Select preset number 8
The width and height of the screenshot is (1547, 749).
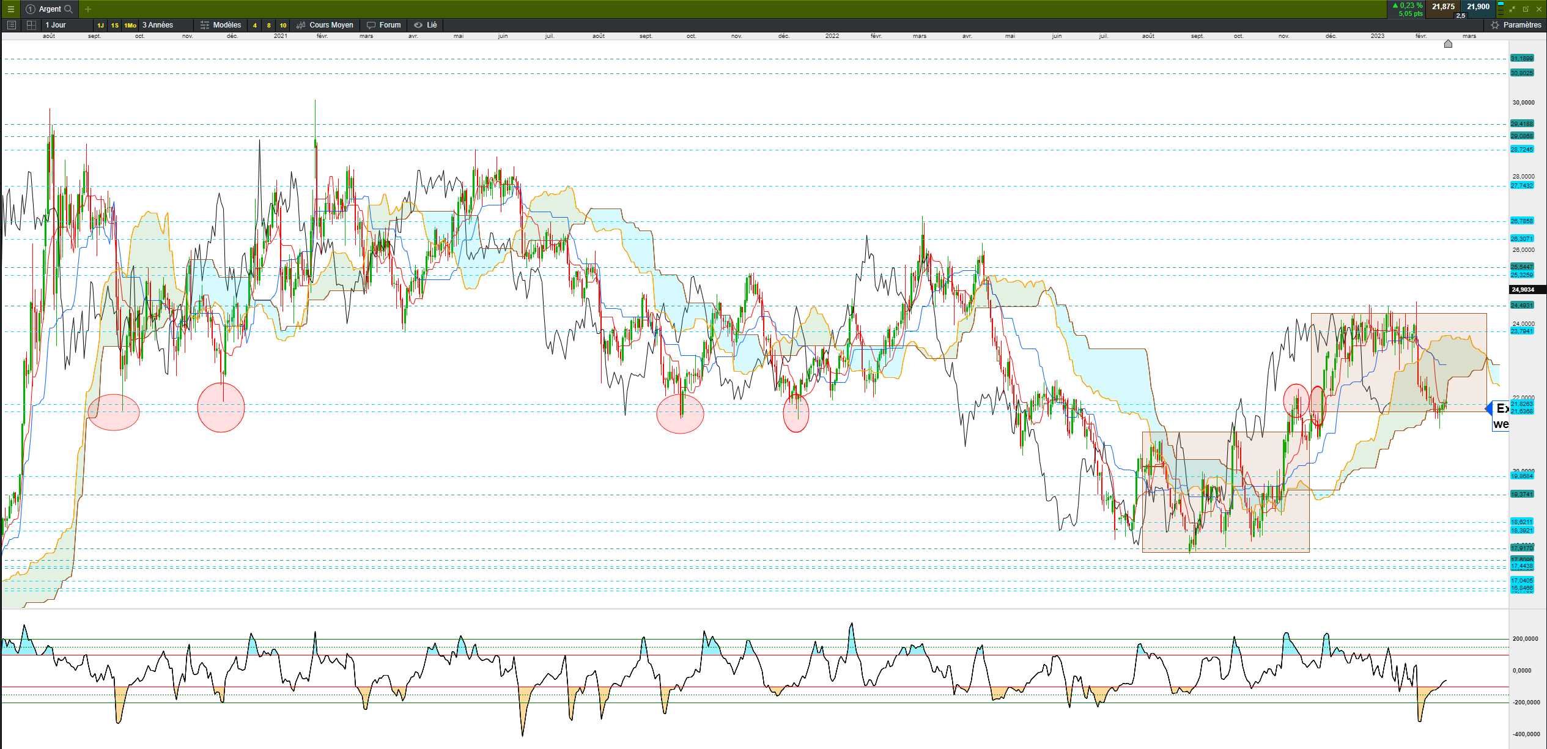click(x=269, y=26)
